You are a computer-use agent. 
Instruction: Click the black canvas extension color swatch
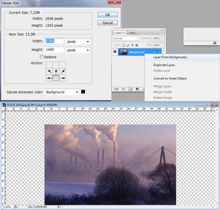[x=83, y=92]
